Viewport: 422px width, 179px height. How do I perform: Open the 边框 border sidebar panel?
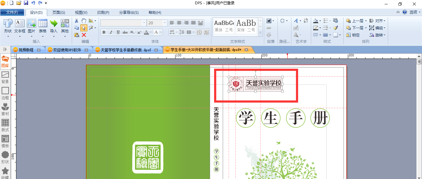(5, 94)
